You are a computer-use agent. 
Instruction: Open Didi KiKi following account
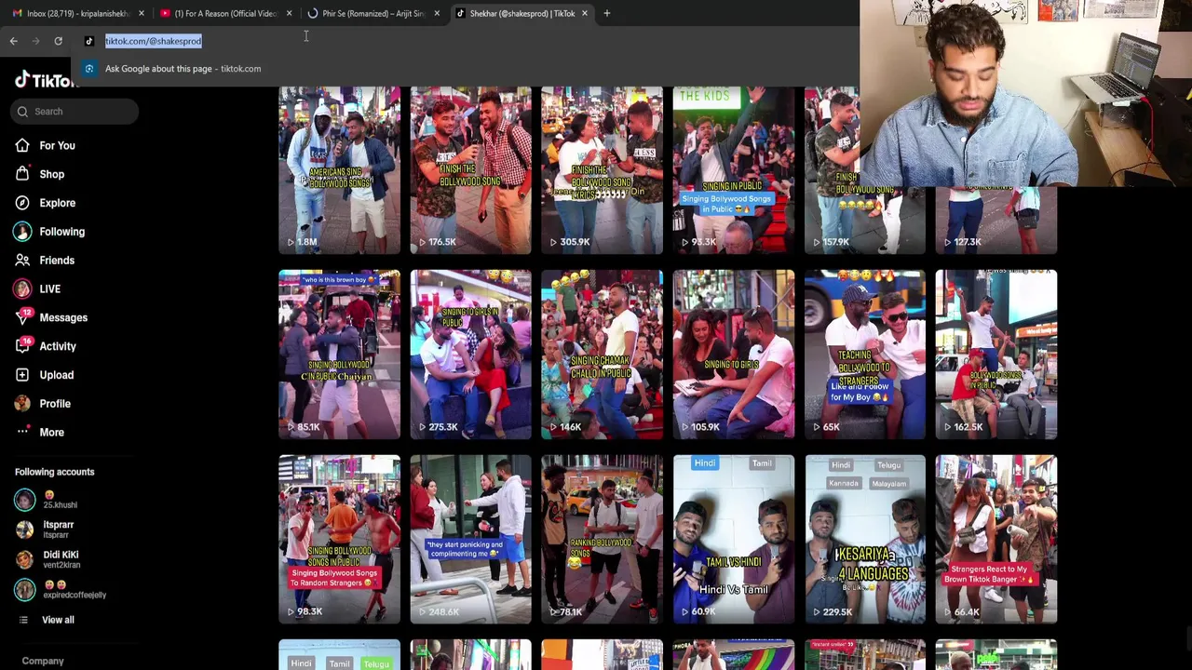[x=61, y=559]
